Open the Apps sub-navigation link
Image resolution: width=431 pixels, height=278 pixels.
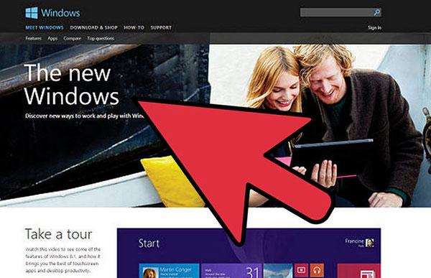point(52,38)
